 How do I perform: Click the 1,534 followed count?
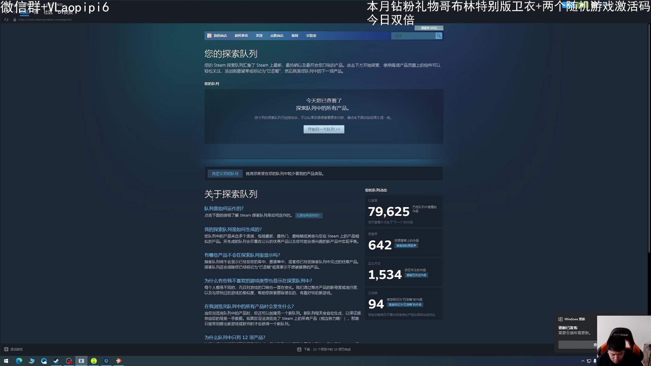point(385,274)
